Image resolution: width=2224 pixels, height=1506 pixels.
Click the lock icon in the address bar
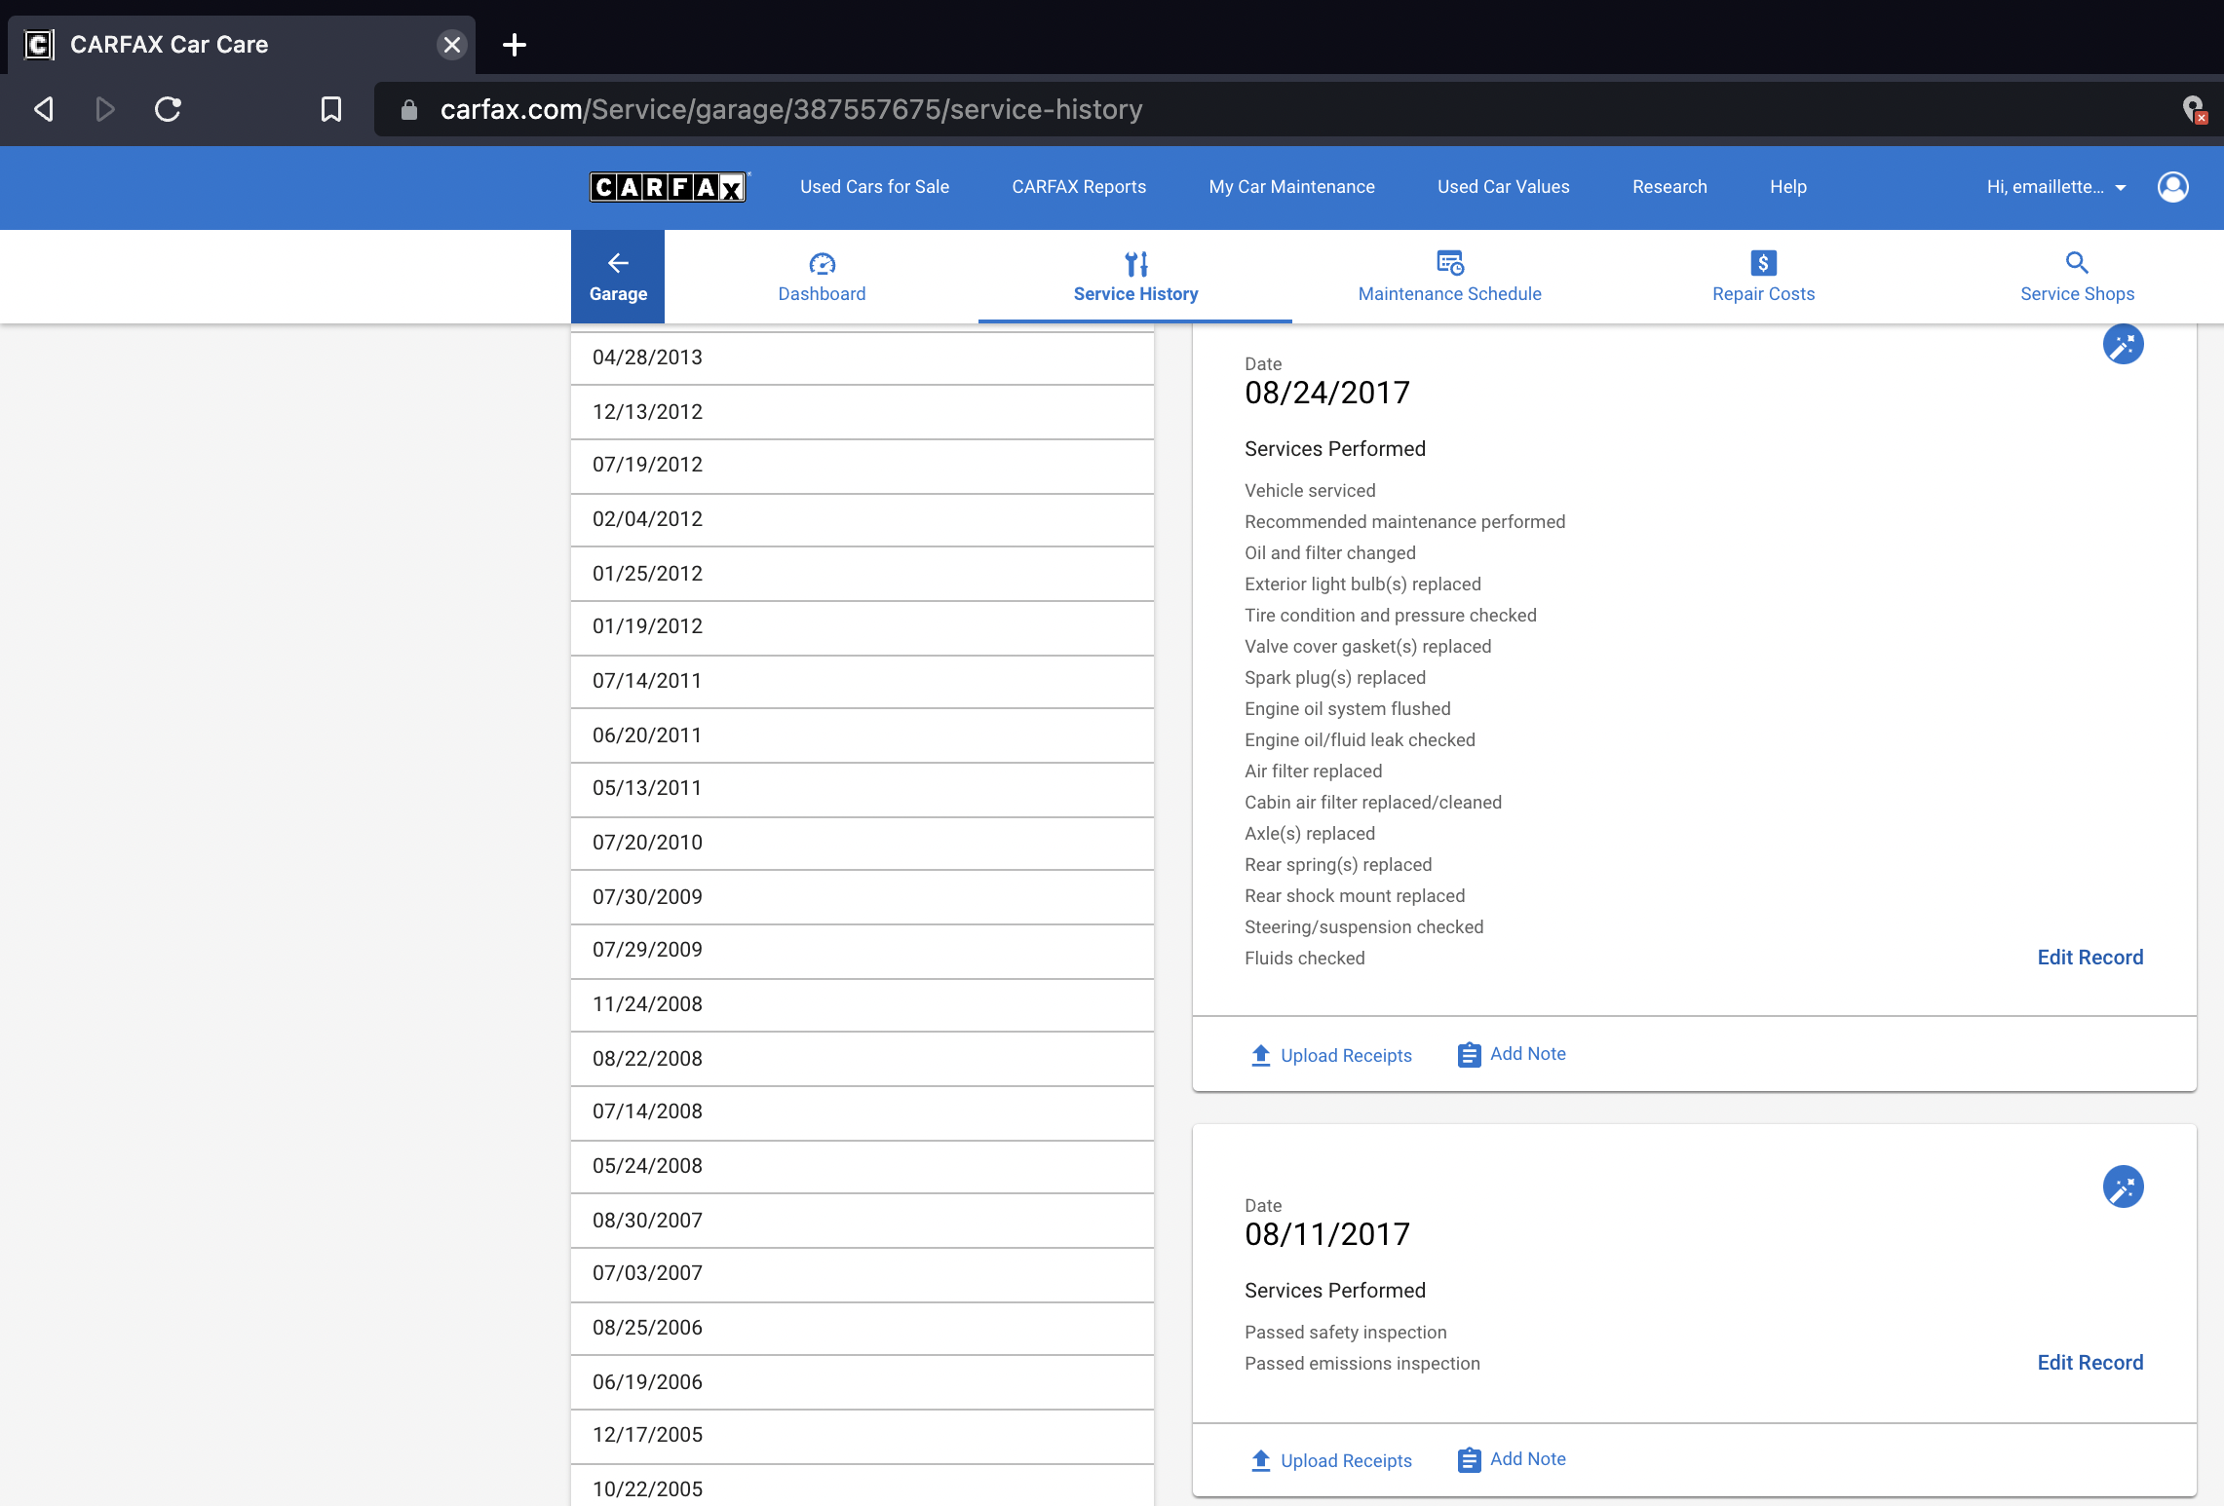point(409,110)
